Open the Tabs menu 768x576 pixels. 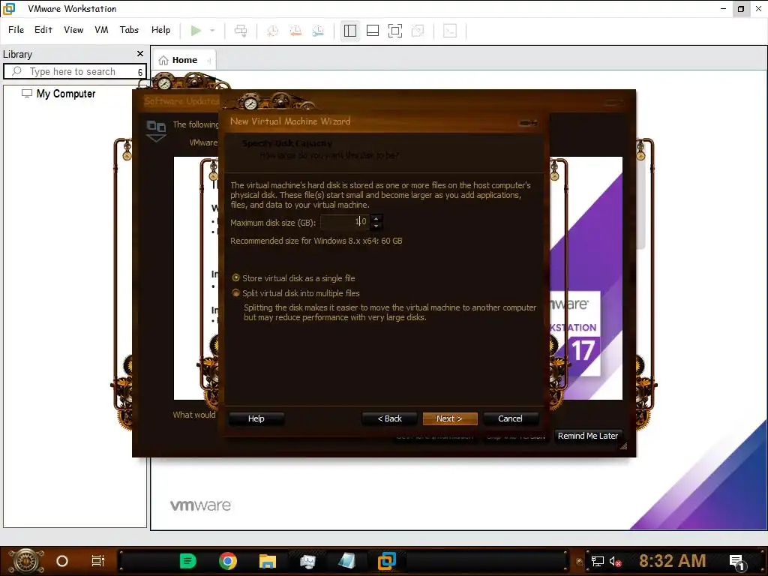pyautogui.click(x=129, y=30)
